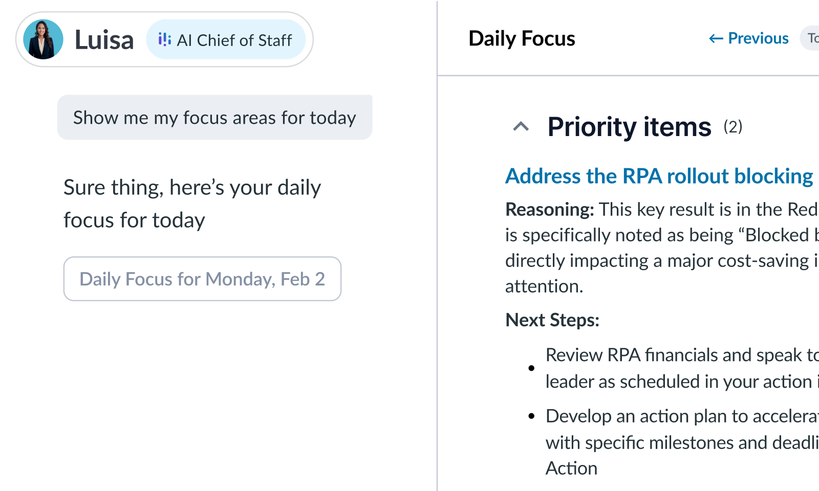
Task: Click the collapse caret beside Priority items
Action: tap(520, 126)
